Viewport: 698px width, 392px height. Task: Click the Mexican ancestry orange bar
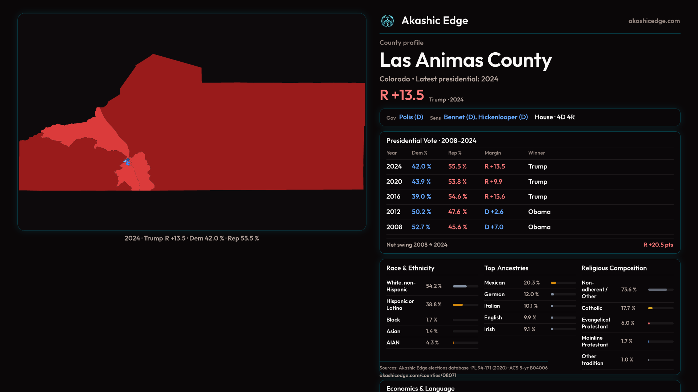(554, 283)
